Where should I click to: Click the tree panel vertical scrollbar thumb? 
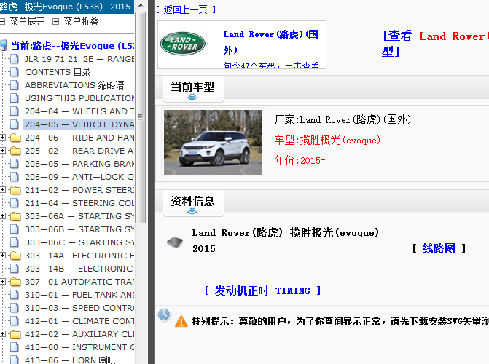[140, 117]
